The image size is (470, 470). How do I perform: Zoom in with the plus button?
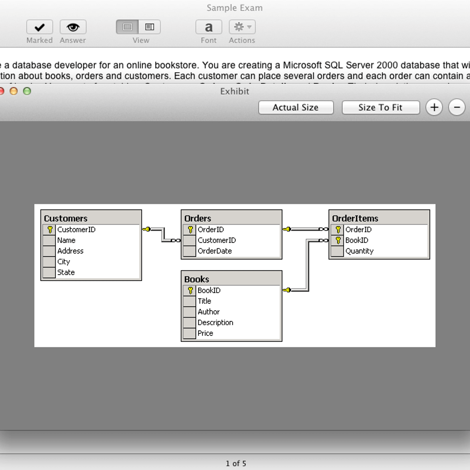(434, 108)
